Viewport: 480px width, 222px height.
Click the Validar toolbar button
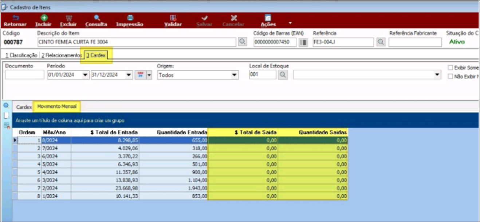[173, 21]
